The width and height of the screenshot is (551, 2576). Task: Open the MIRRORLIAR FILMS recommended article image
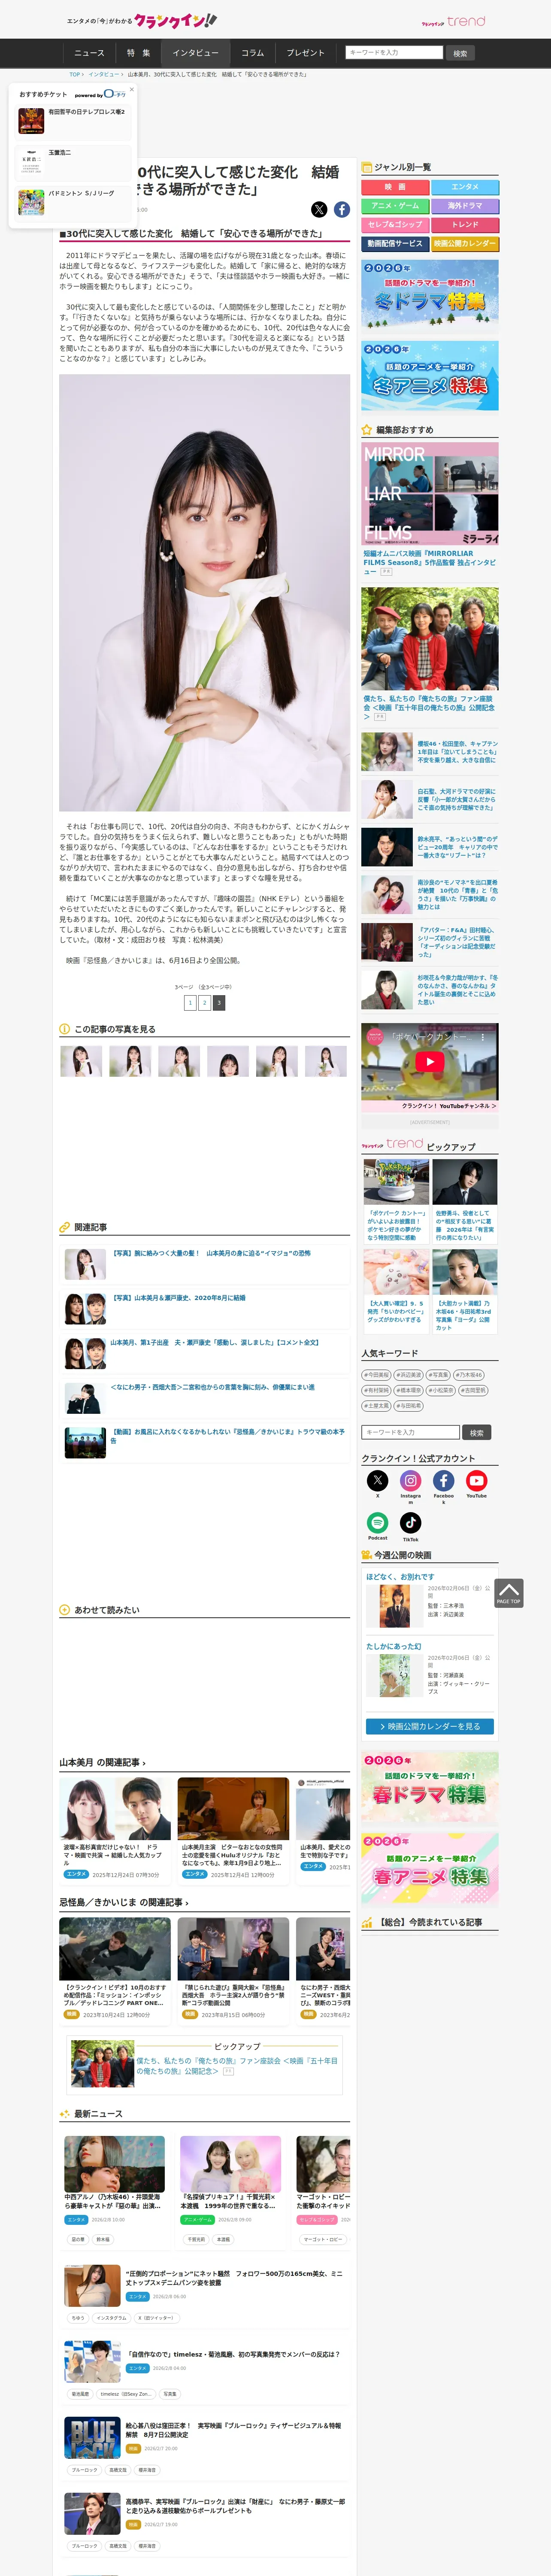(430, 494)
